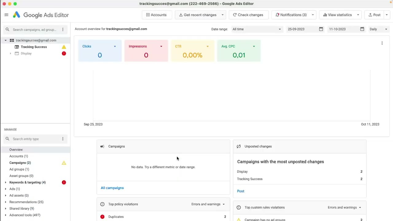Open options menu beside campaign search

click(63, 29)
